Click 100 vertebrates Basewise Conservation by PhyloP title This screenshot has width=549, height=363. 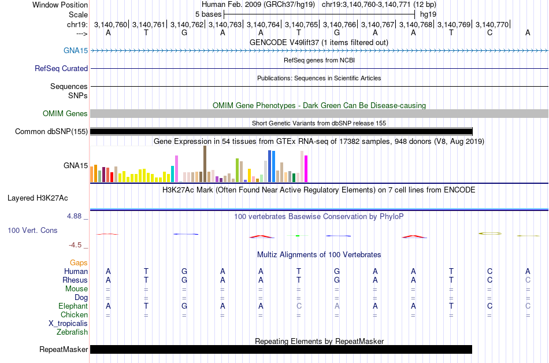[x=318, y=216]
